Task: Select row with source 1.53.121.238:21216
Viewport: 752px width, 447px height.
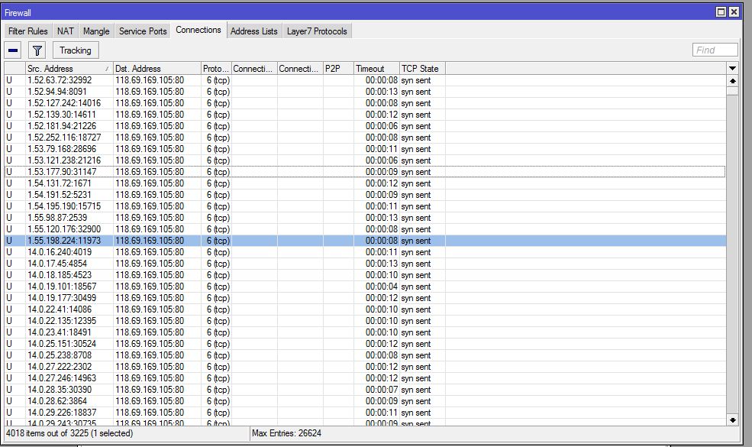Action: [x=365, y=160]
